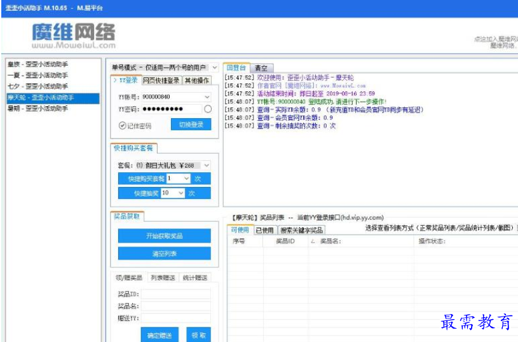Screen dimensions: 518x342
Task: Click the 开始获取奖品 button
Action: pyautogui.click(x=165, y=236)
